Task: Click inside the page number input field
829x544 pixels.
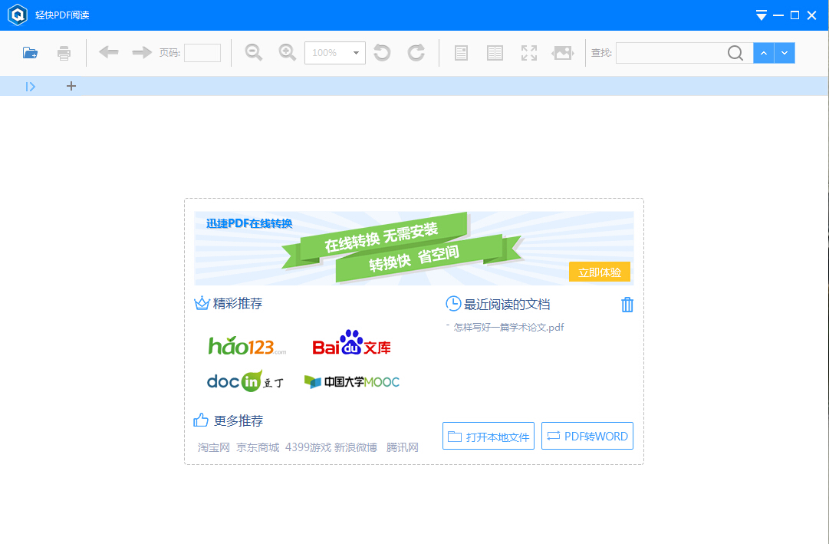Action: click(x=202, y=52)
